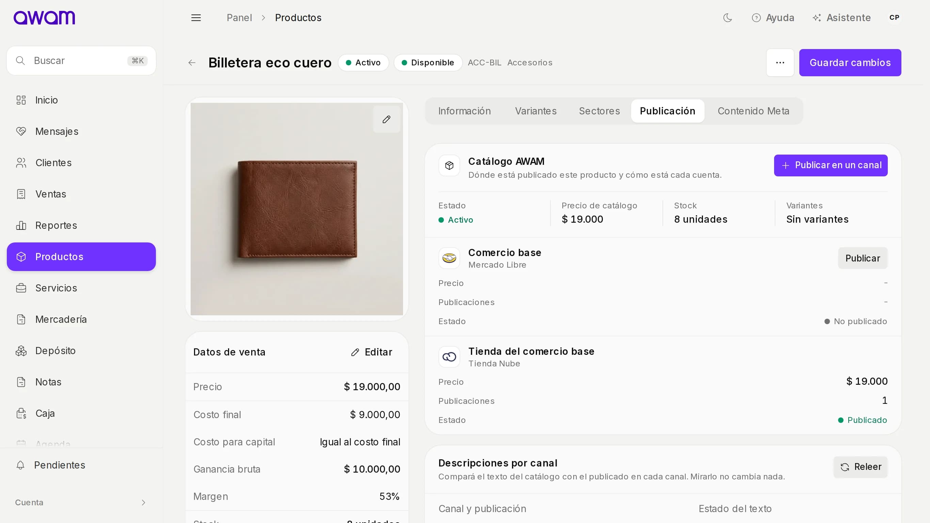Go to Inicio in sidebar
930x523 pixels.
81,100
